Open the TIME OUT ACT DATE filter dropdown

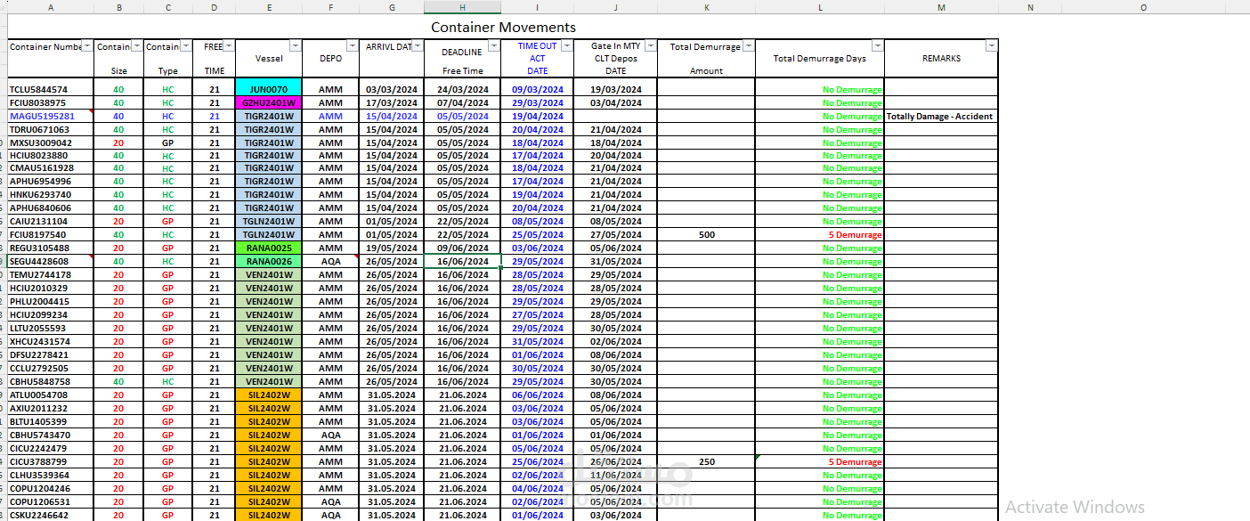[x=567, y=45]
